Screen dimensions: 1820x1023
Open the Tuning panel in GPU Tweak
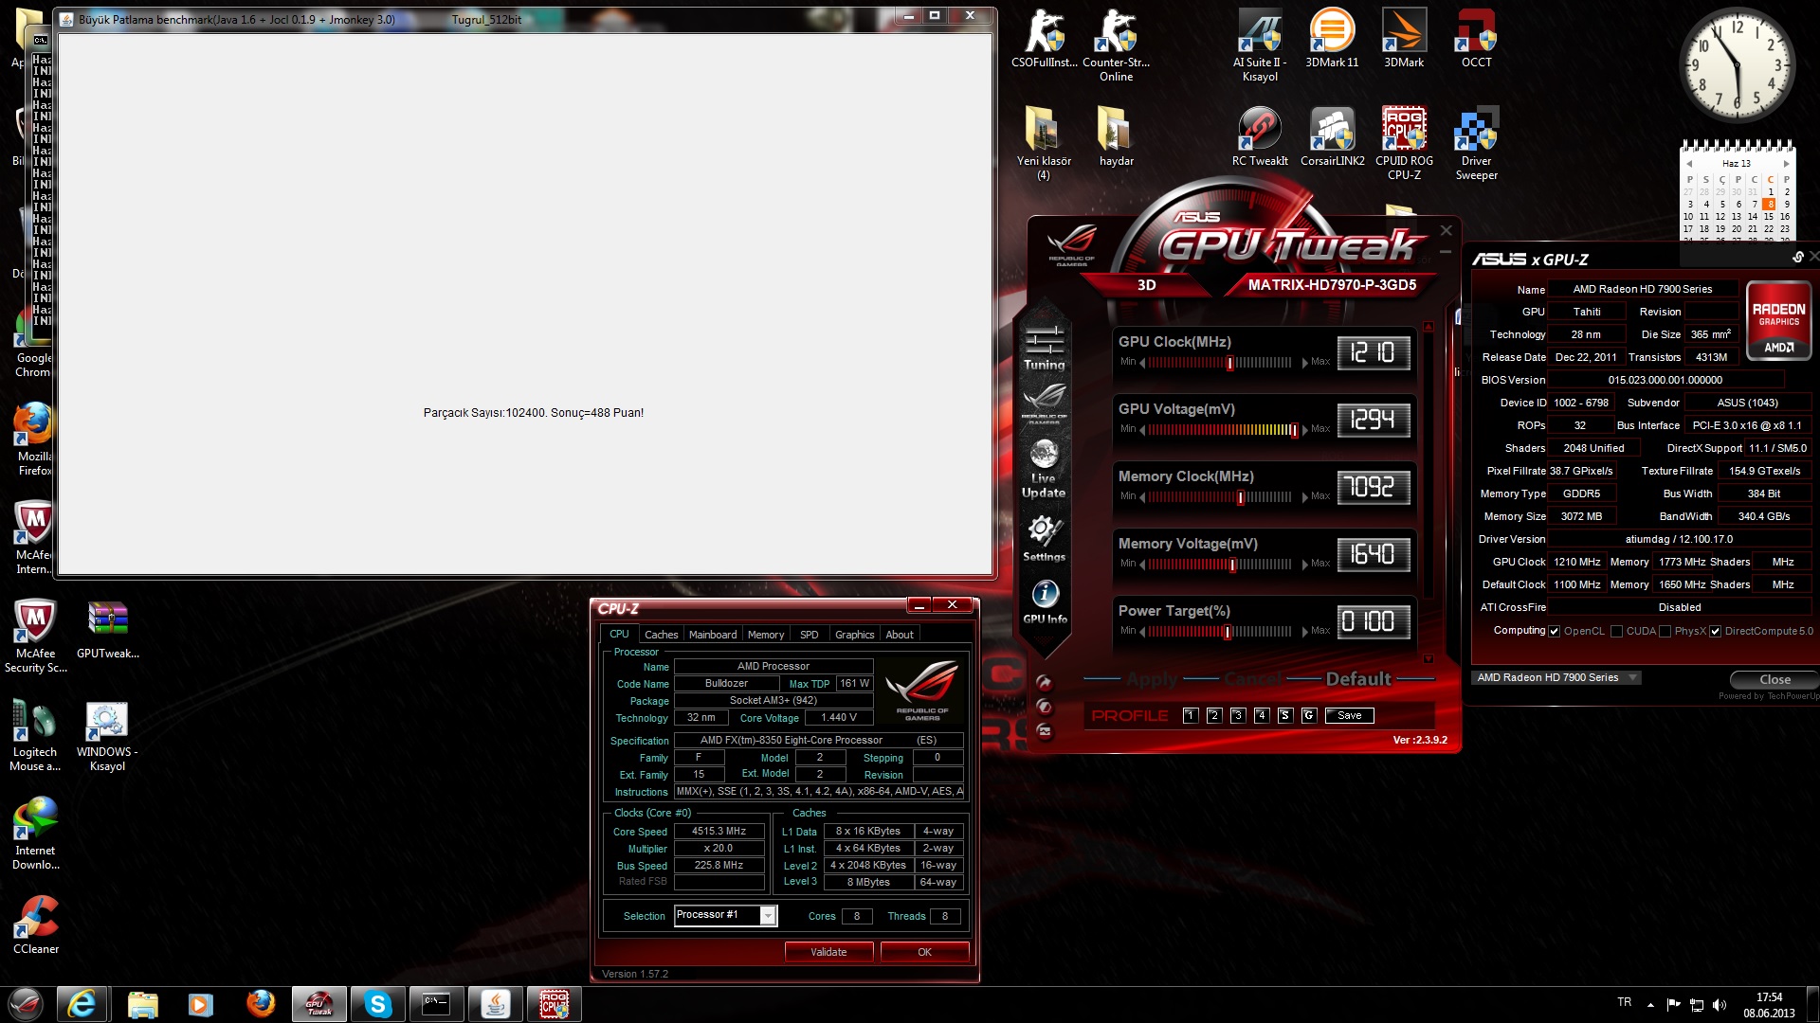pos(1044,347)
